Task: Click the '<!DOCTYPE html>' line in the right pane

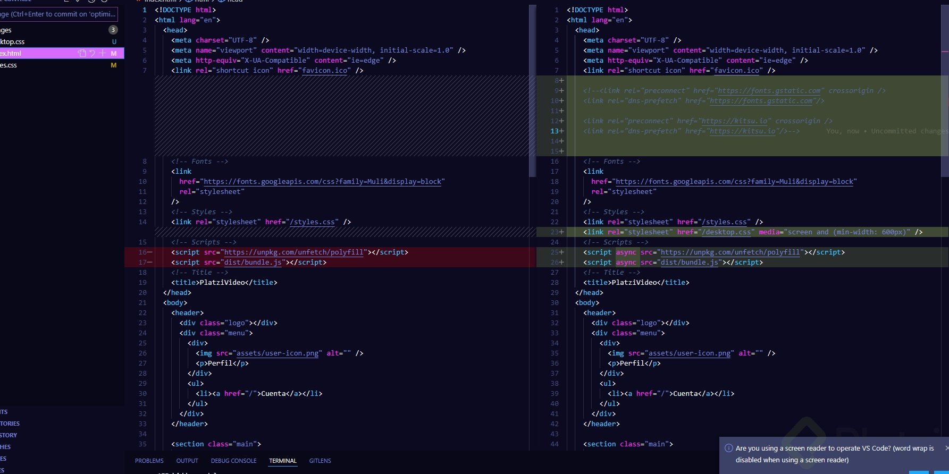Action: [597, 10]
